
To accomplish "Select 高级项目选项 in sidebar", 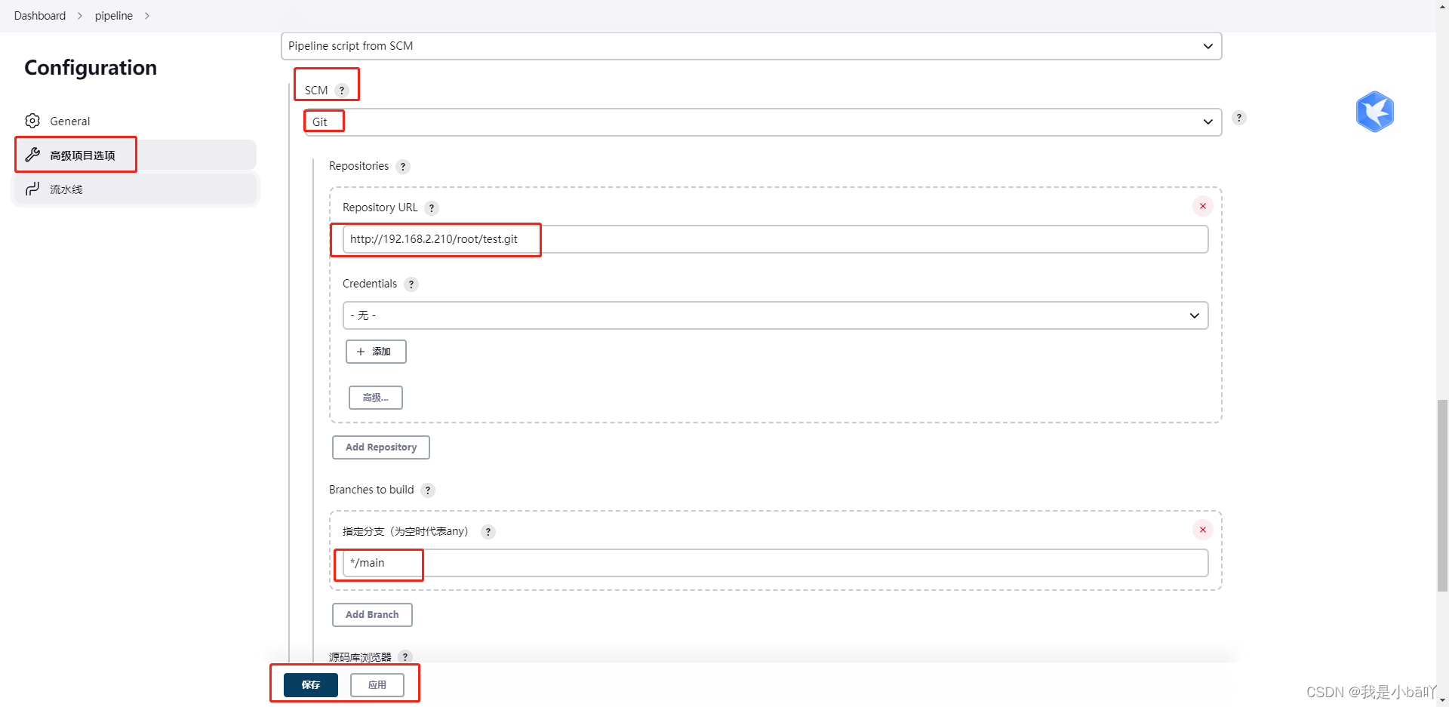I will (136, 155).
